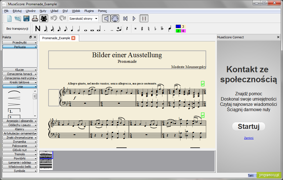This screenshot has width=283, height=180.
Task: Open the Styl menu
Action: coord(65,11)
